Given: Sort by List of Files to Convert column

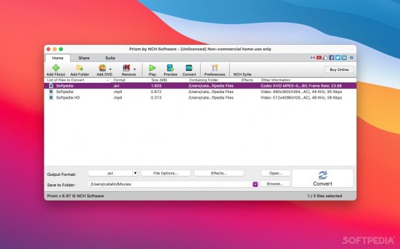Looking at the screenshot, I should coord(78,80).
